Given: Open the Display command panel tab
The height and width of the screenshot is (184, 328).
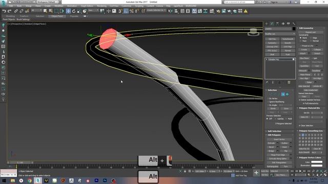Looking at the screenshot, I should click(289, 24).
